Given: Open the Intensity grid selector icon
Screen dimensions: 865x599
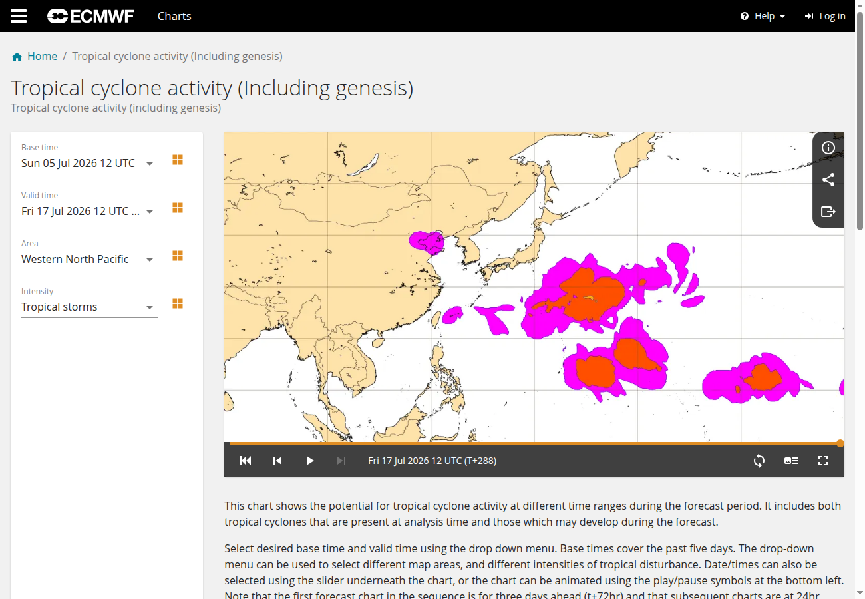Looking at the screenshot, I should tap(178, 303).
